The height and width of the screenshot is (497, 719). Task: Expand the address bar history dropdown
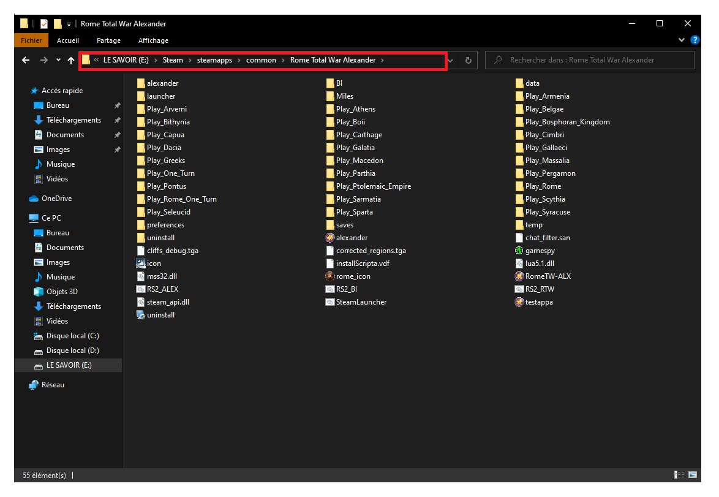pos(451,60)
